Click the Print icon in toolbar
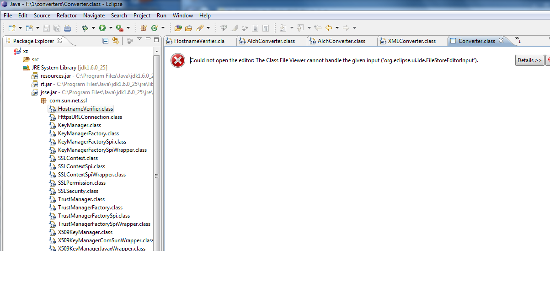 [x=67, y=28]
